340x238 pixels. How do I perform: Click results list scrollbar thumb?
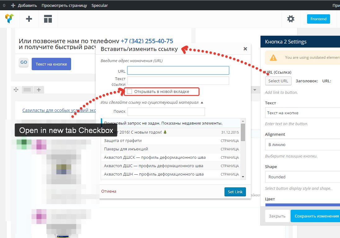[243, 132]
